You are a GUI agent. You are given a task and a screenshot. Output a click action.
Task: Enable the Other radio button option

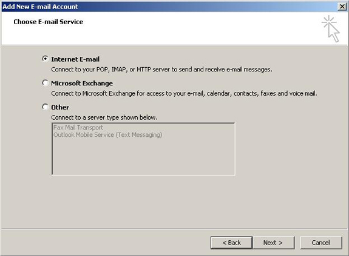(x=45, y=107)
